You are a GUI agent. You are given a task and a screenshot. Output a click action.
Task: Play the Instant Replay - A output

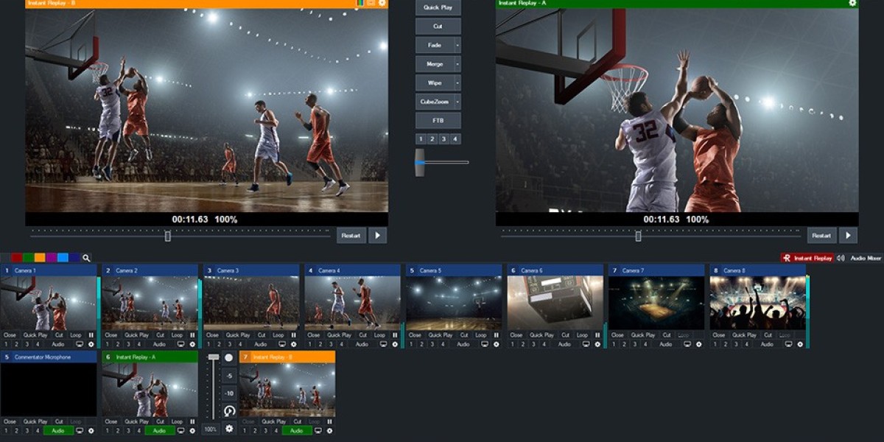click(x=848, y=236)
